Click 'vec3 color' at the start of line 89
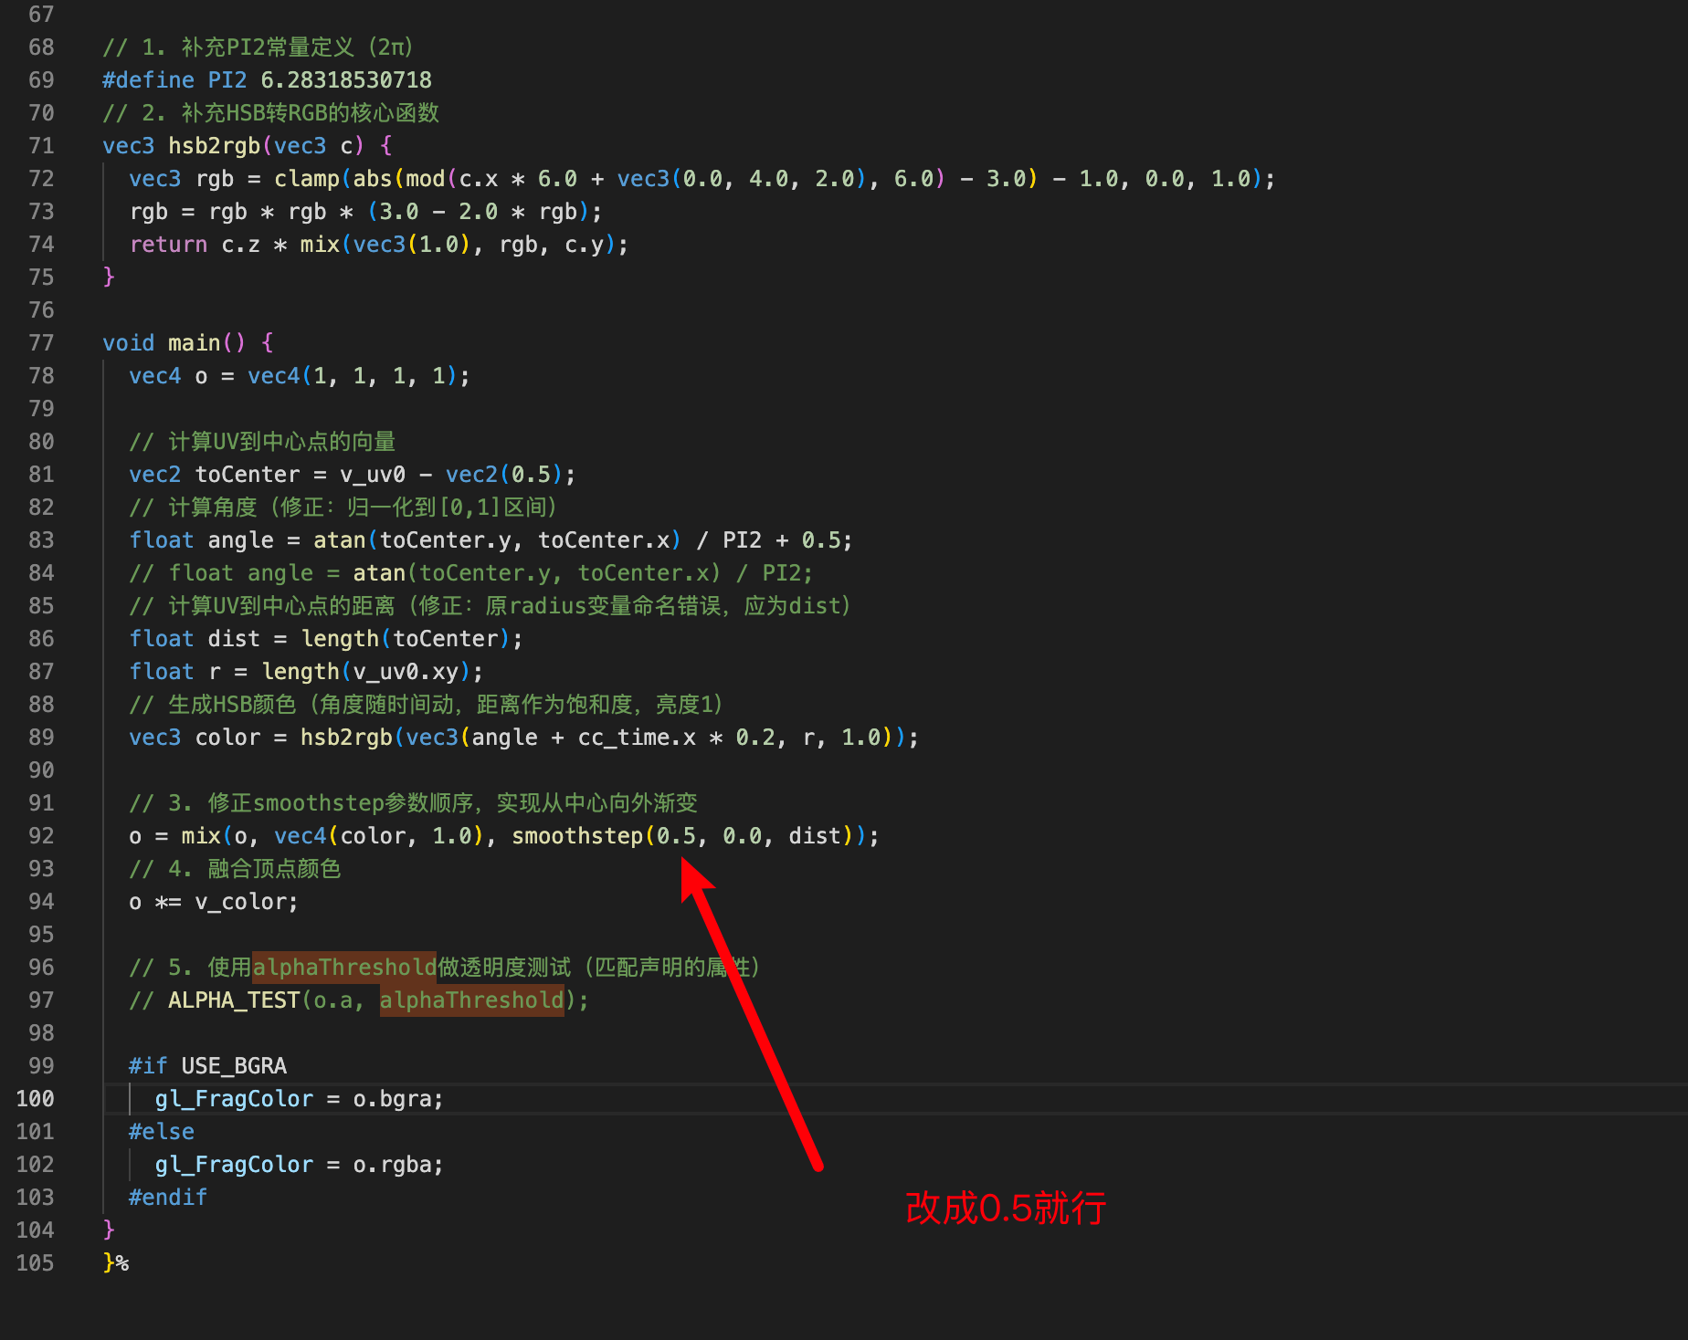1688x1340 pixels. click(195, 737)
